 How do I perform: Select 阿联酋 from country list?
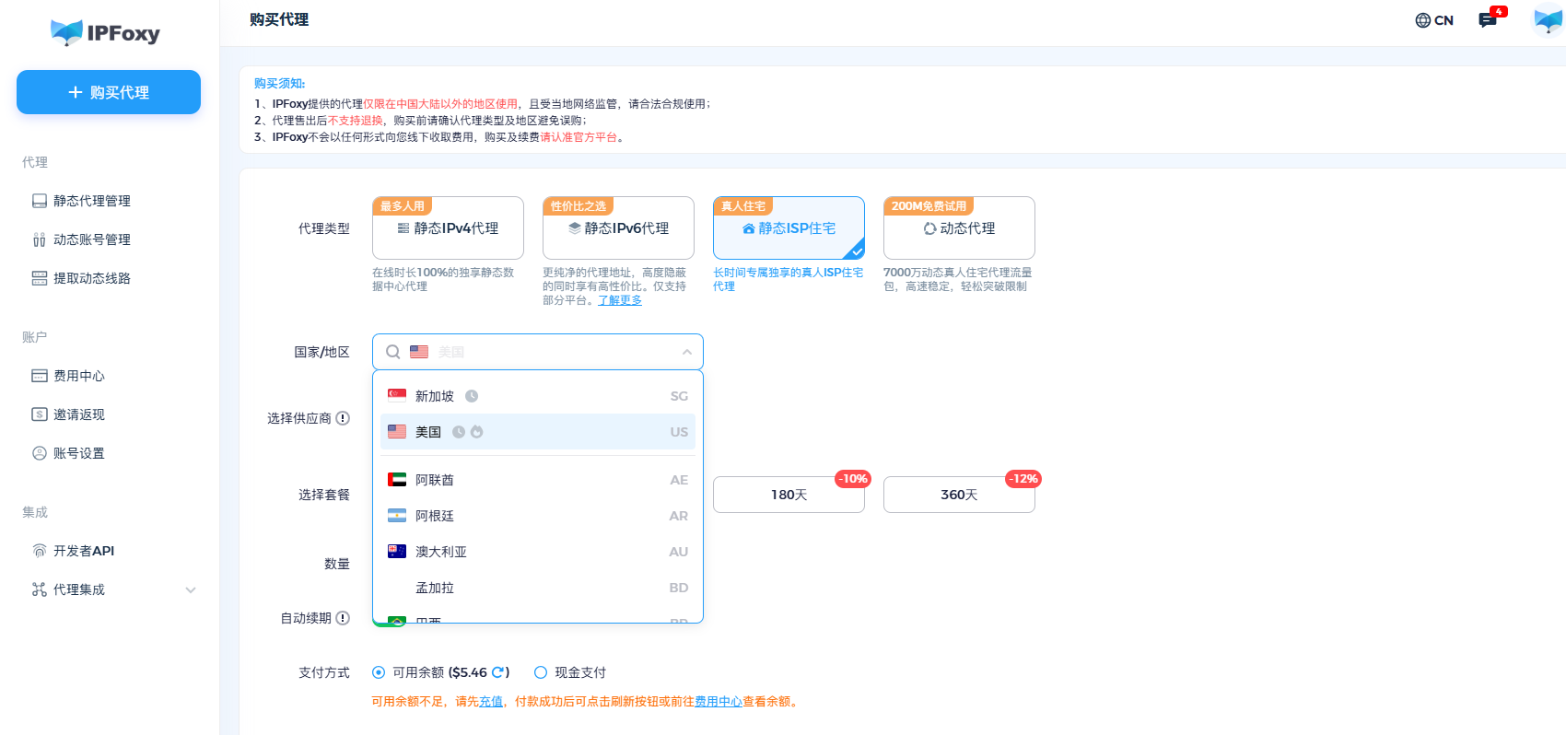(x=538, y=480)
